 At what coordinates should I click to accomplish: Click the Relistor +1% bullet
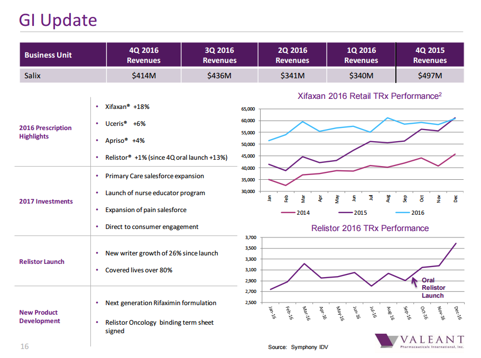166,158
